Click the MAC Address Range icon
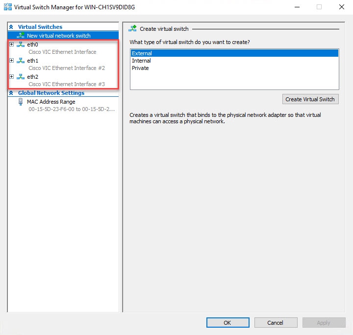The width and height of the screenshot is (353, 335). [x=21, y=102]
